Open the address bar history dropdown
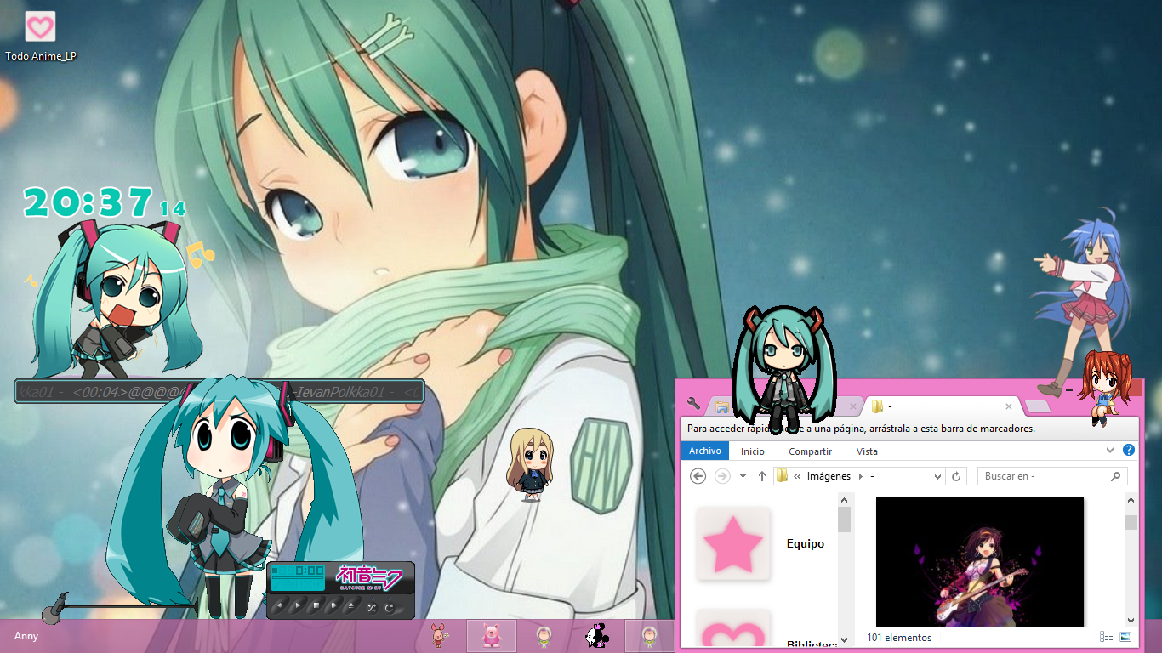The height and width of the screenshot is (653, 1162). [937, 476]
